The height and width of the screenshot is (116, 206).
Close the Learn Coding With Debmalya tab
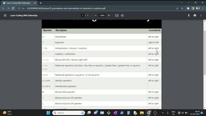click(35, 3)
